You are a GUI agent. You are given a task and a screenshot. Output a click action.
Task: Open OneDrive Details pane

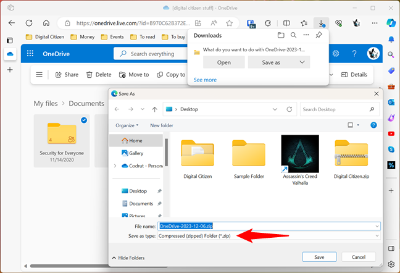point(354,75)
